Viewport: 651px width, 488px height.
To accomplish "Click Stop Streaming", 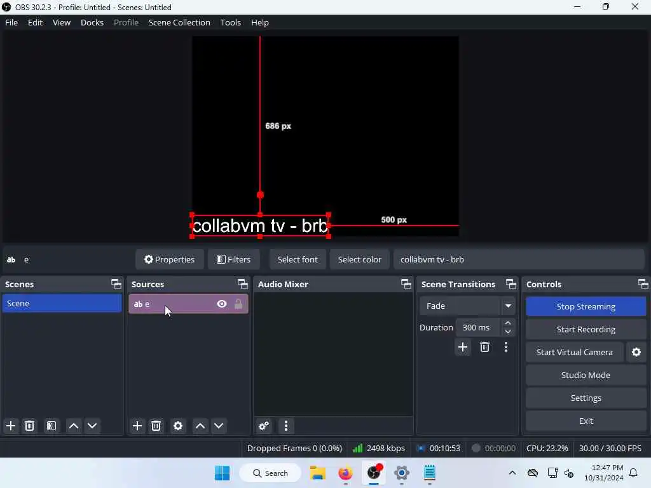I will (x=586, y=307).
